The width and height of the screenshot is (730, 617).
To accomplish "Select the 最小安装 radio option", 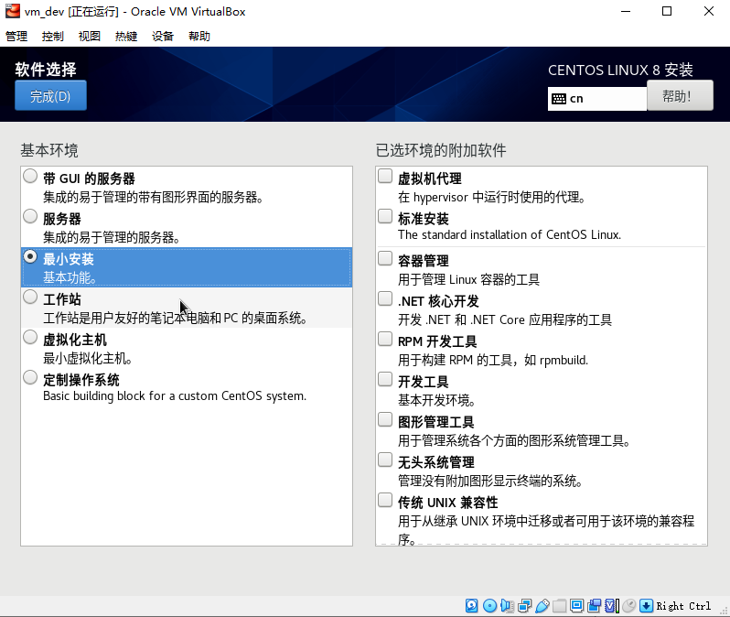I will [x=30, y=256].
